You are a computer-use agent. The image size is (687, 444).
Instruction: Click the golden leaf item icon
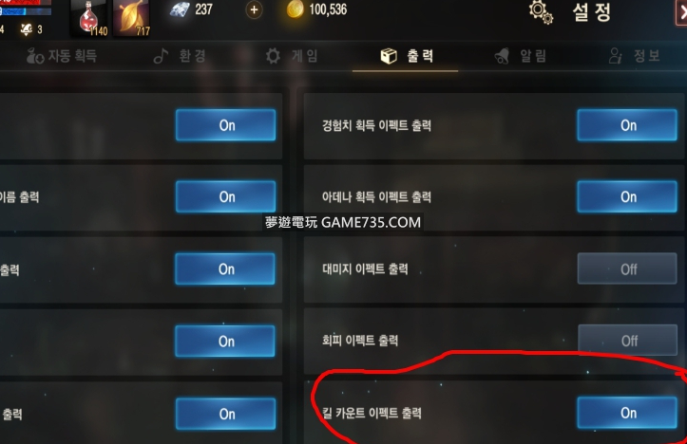[131, 17]
